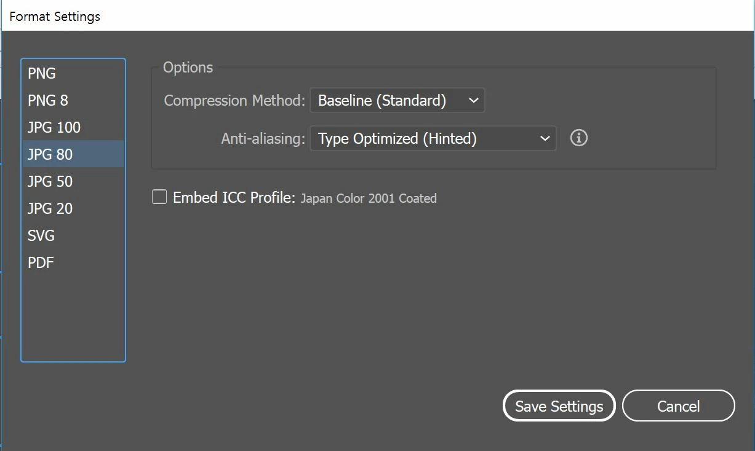
Task: Click the Japan Color 2001 Coated text
Action: coord(369,198)
